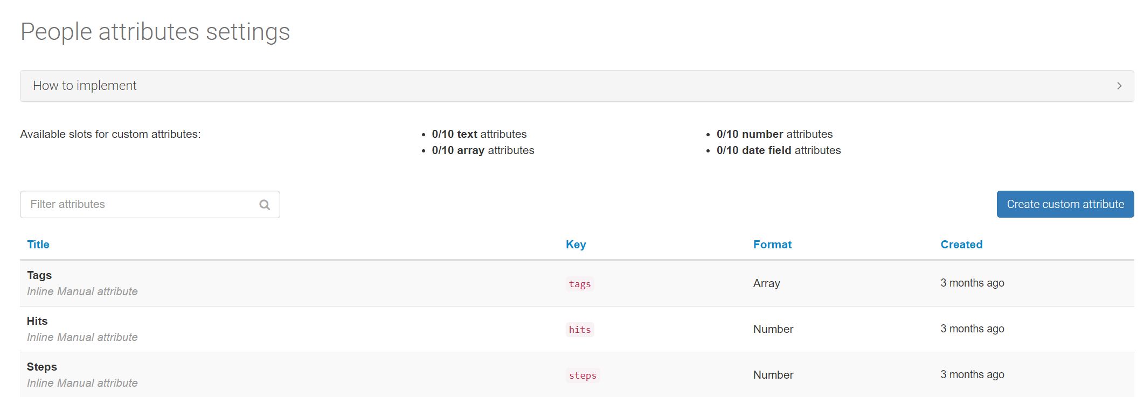
Task: Click Create custom attribute button
Action: tap(1065, 204)
